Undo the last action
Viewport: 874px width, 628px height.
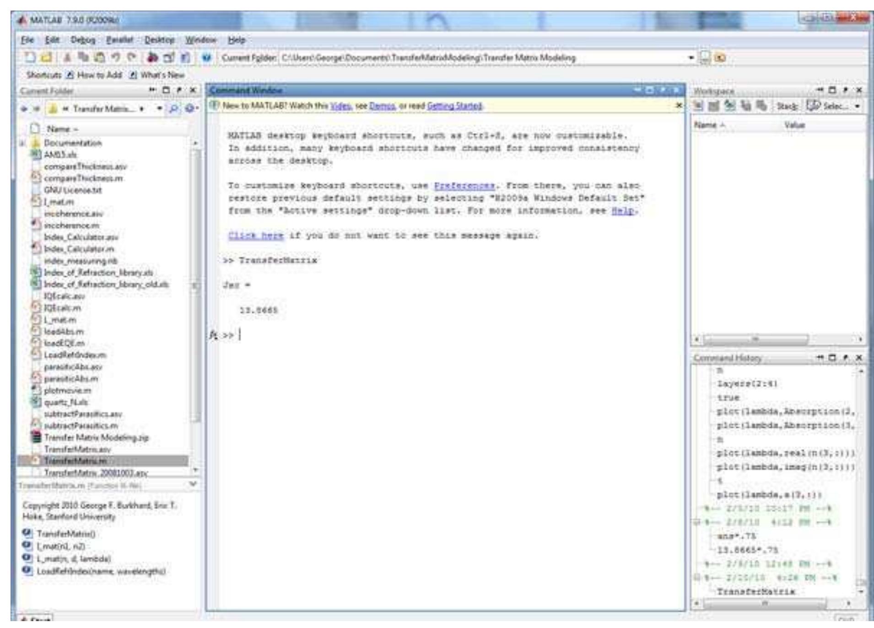pyautogui.click(x=116, y=58)
